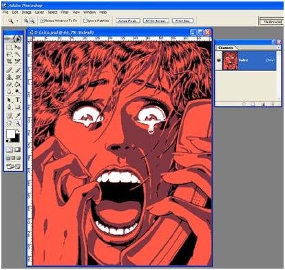Choose the Zoom In option in options bar
This screenshot has width=285, height=270.
coord(26,21)
